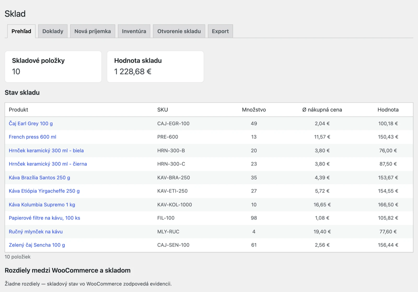
Task: Select SKU text HRN-300-C
Action: point(171,164)
